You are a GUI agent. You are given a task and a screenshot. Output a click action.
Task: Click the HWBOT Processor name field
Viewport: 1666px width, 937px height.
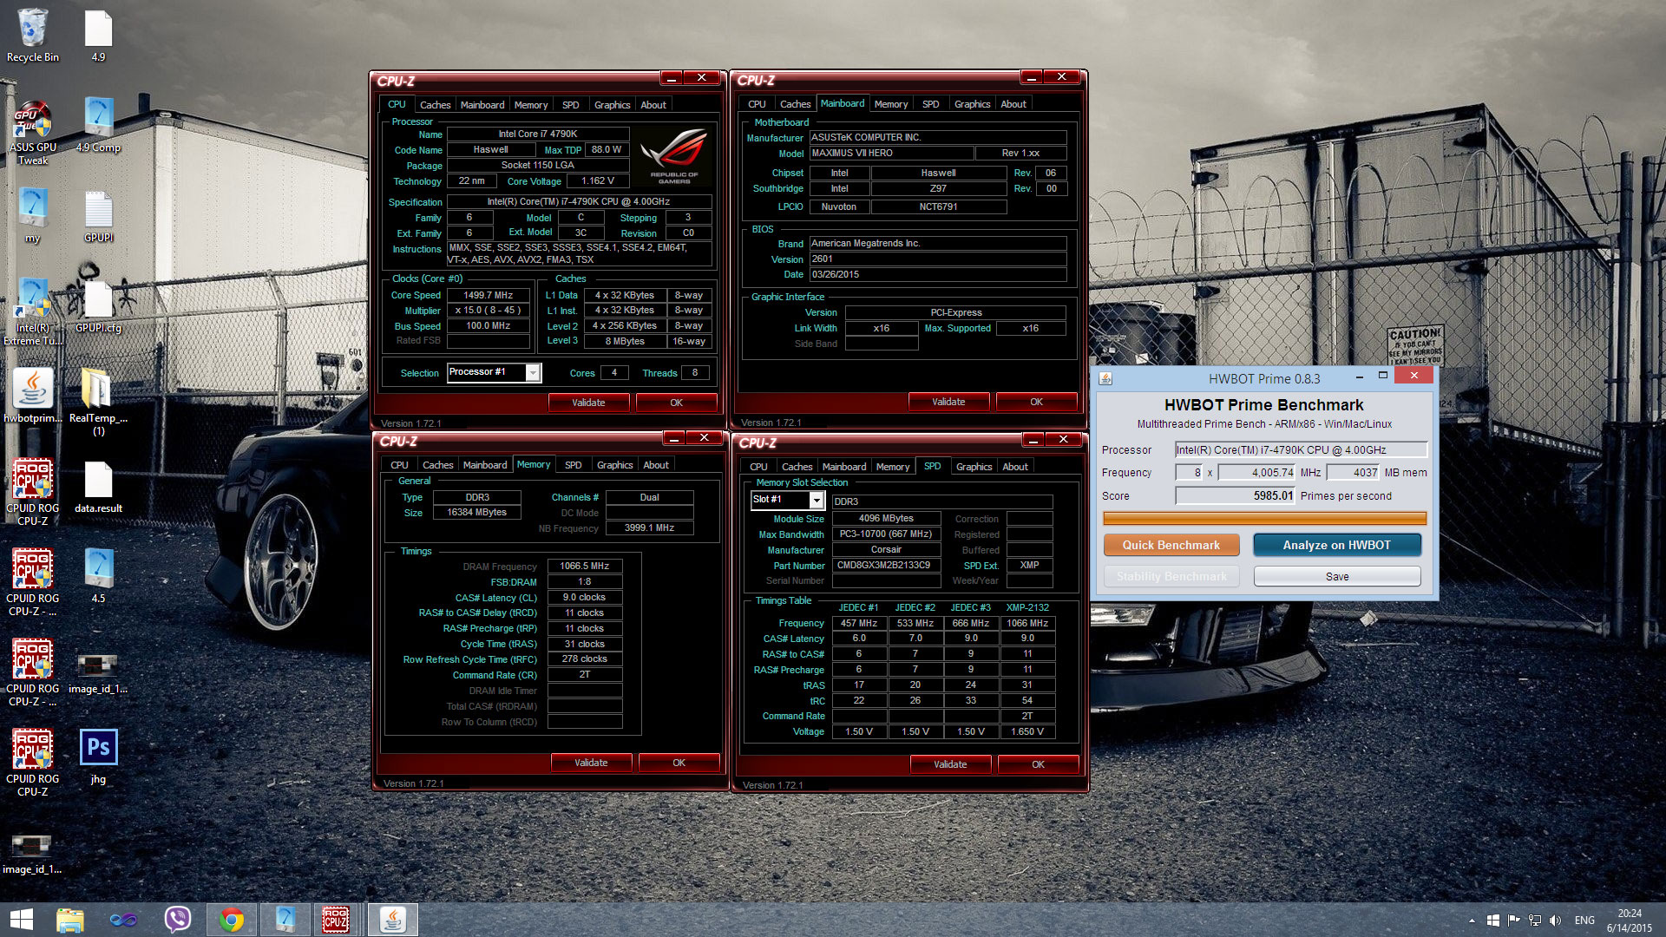coord(1301,449)
